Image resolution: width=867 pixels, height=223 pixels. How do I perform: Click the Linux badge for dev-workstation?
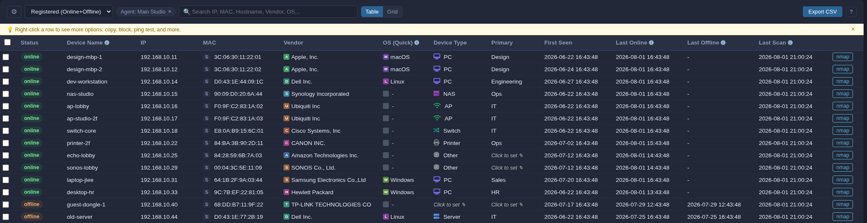coord(386,81)
